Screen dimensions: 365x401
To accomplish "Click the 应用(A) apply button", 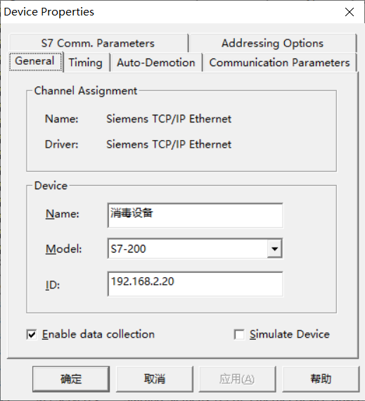I will click(238, 379).
